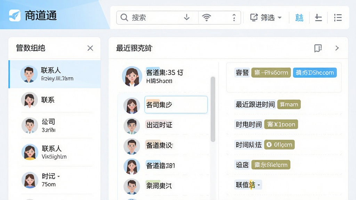
Task: Select the highlighted 联系人 contact row
Action: (x=55, y=74)
